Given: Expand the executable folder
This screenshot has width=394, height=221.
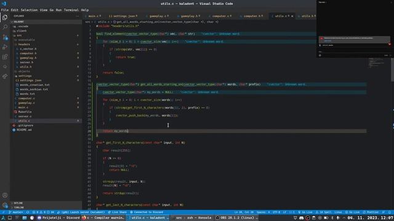Looking at the screenshot, I should point(46,40).
